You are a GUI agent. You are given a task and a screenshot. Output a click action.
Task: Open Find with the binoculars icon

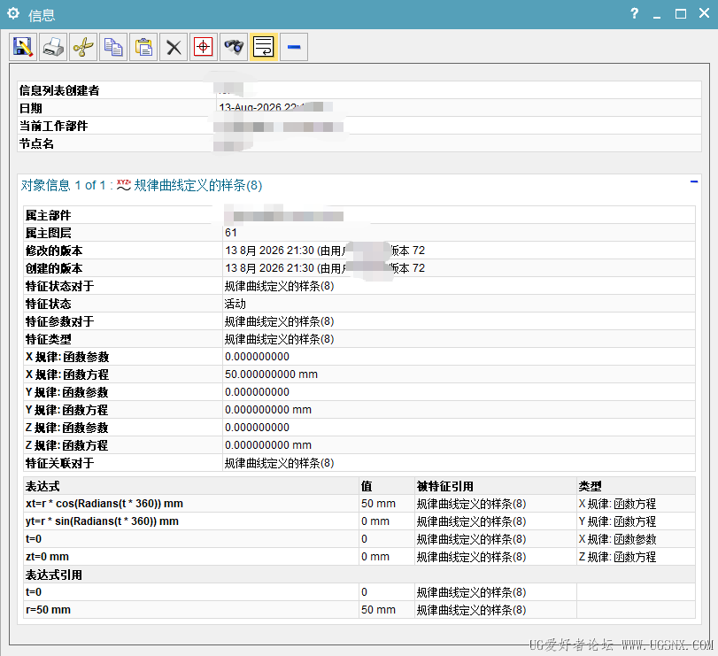coord(234,47)
